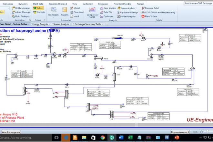Expand the Workbook dropdown arrow
Image resolution: width=213 pixels, height=142 pixels.
(x=53, y=17)
